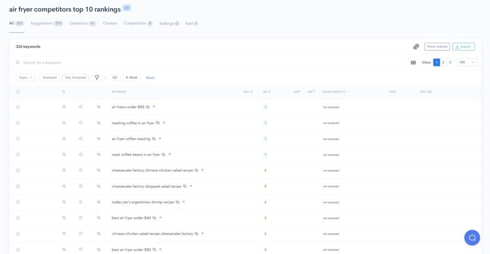Open the 100 rows-per-page dropdown
The width and height of the screenshot is (490, 254).
467,63
